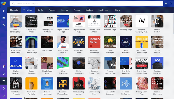Focus the search within category field

click(86, 3)
